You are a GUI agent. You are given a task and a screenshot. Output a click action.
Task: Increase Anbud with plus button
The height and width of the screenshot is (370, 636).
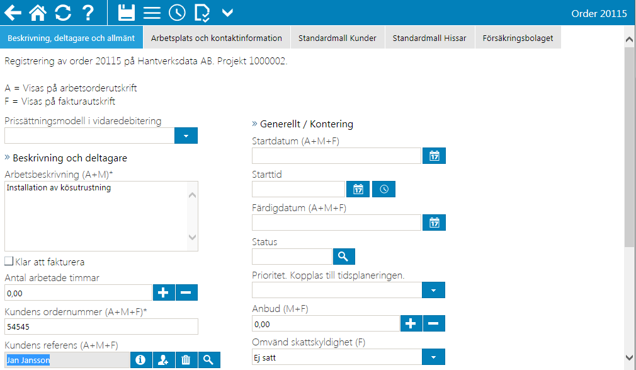(x=411, y=323)
